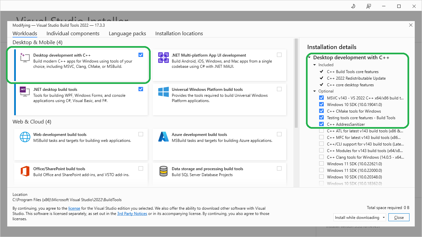Check C++/CLI support for v143 build tools
Screen dimensions: 422x237
[321, 144]
